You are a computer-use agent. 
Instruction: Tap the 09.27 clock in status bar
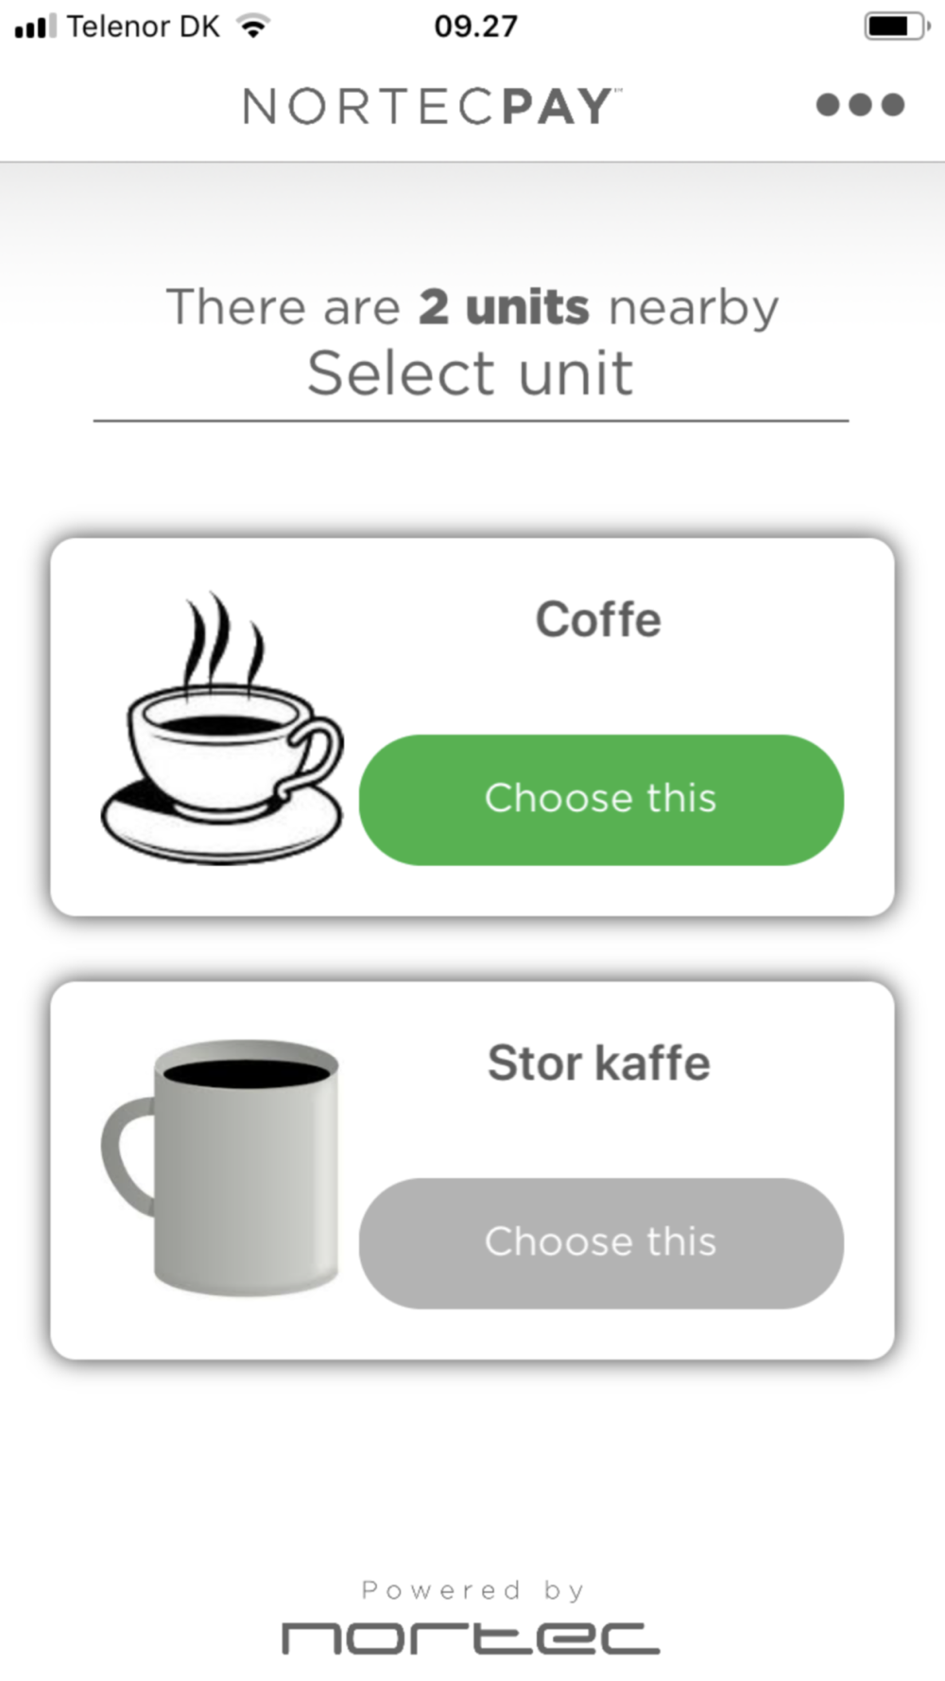(475, 26)
